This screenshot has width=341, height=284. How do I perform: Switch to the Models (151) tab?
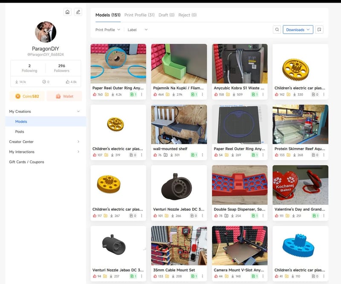coord(108,15)
